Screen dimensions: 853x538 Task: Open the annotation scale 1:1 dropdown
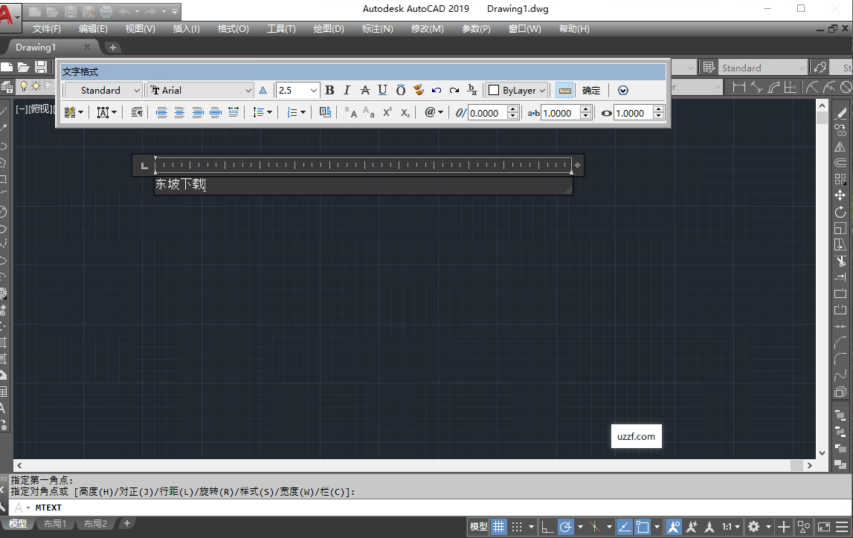pos(728,525)
